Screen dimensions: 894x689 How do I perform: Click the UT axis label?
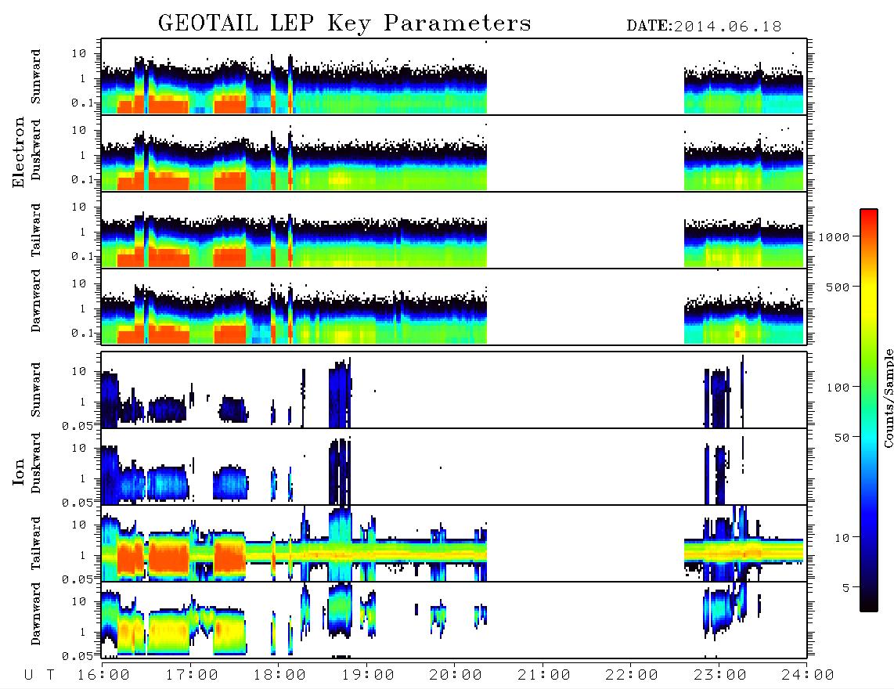(40, 675)
